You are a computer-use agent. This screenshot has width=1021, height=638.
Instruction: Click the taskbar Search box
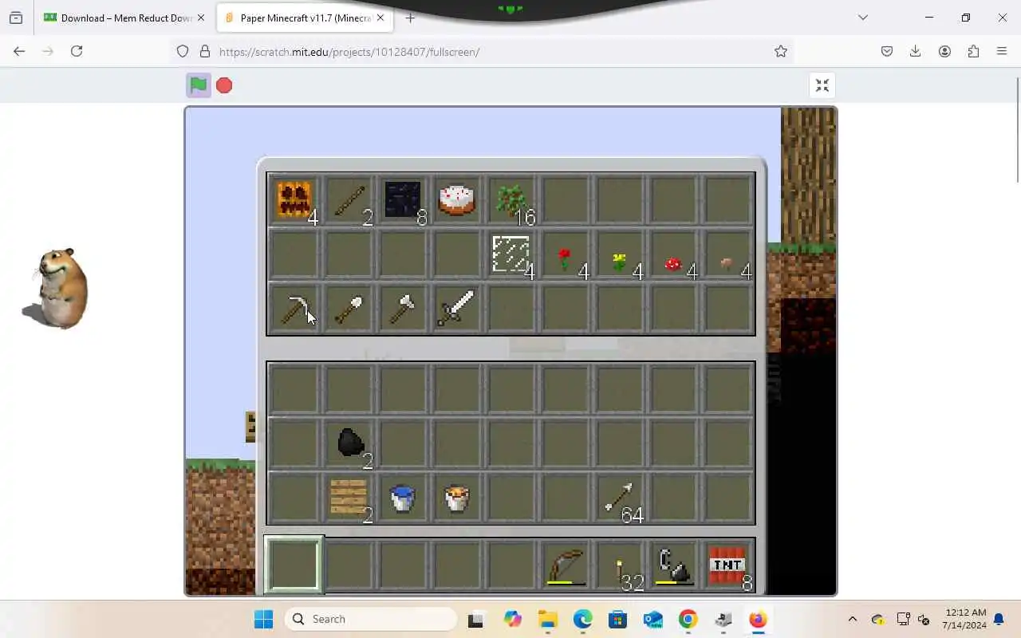tap(371, 619)
